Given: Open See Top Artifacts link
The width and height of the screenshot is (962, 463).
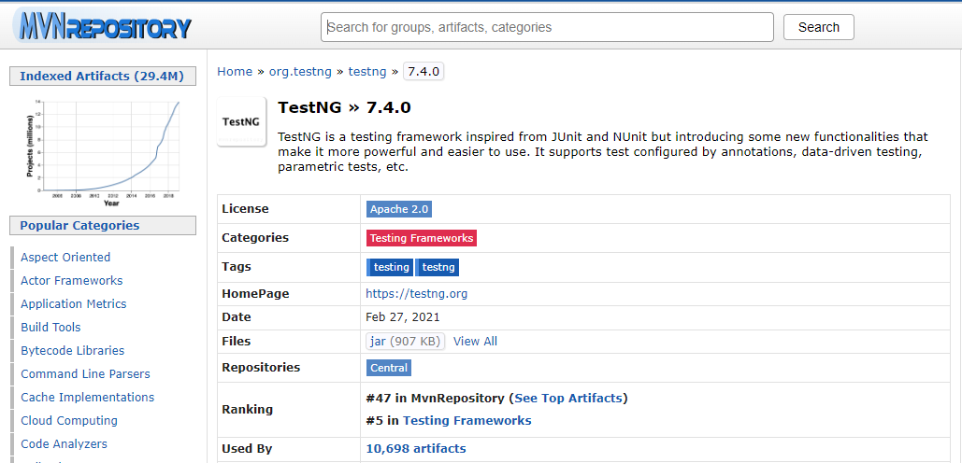Looking at the screenshot, I should tap(568, 398).
